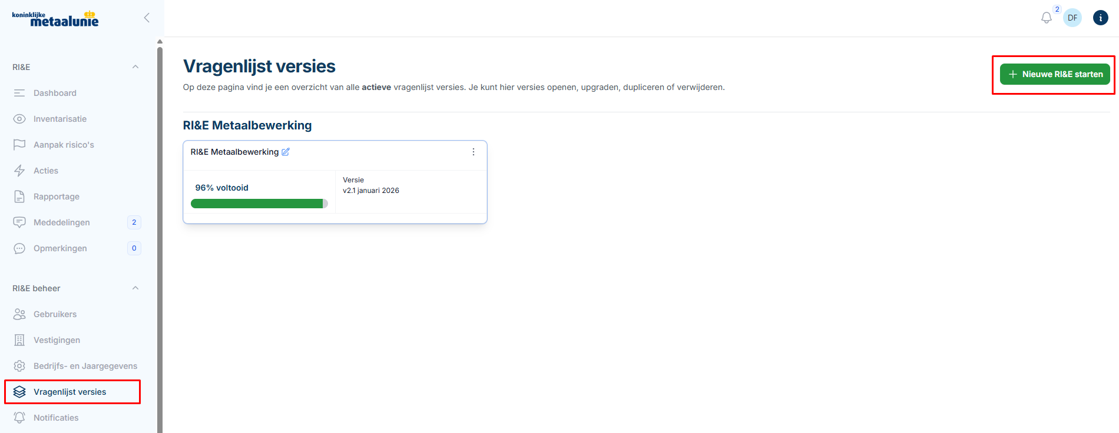
Task: Collapse the sidebar with the arrow icon
Action: [147, 18]
